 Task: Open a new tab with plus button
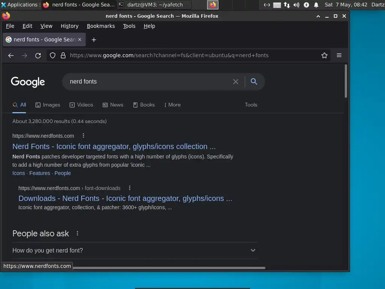coord(94,40)
